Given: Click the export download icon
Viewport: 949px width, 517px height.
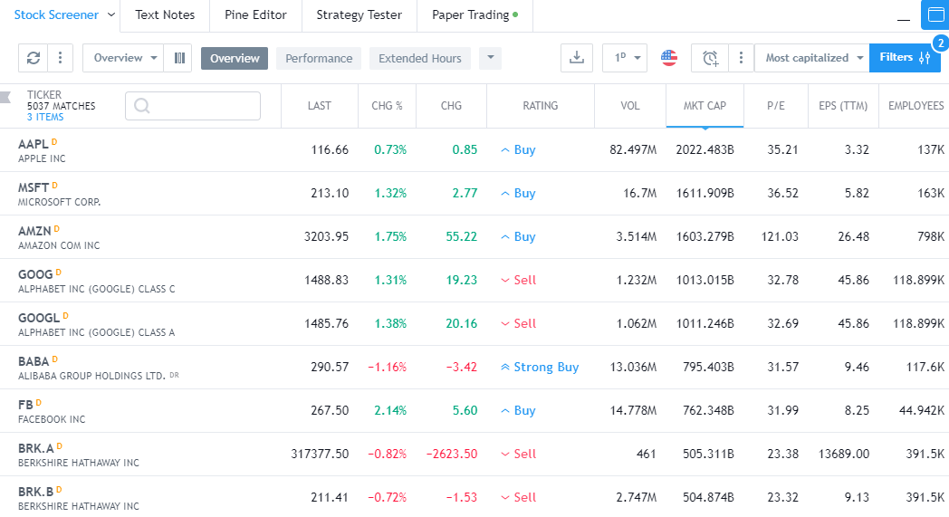Looking at the screenshot, I should [576, 58].
